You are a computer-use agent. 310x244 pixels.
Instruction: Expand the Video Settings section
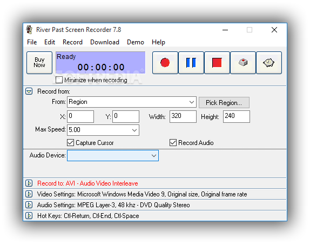pos(29,194)
